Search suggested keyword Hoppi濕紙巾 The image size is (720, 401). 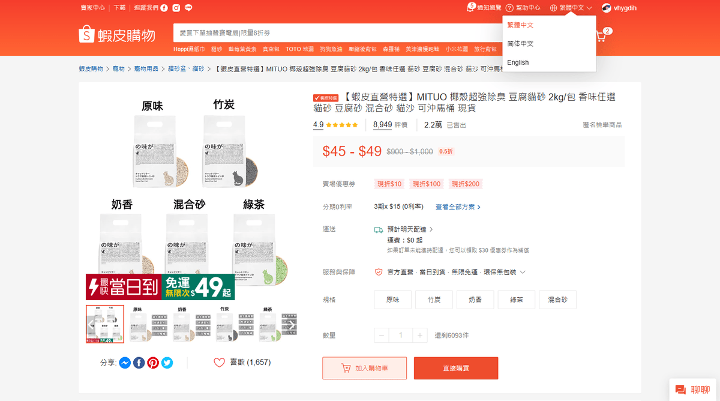[189, 49]
